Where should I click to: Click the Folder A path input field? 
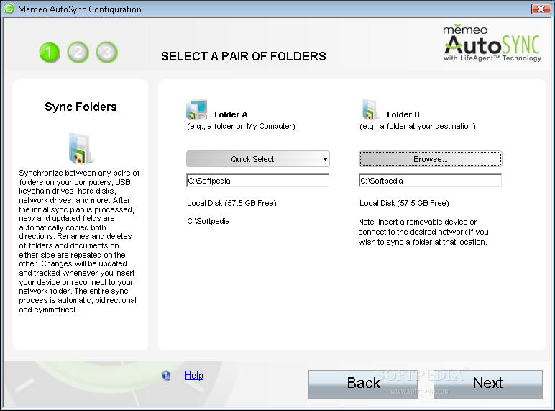(257, 181)
